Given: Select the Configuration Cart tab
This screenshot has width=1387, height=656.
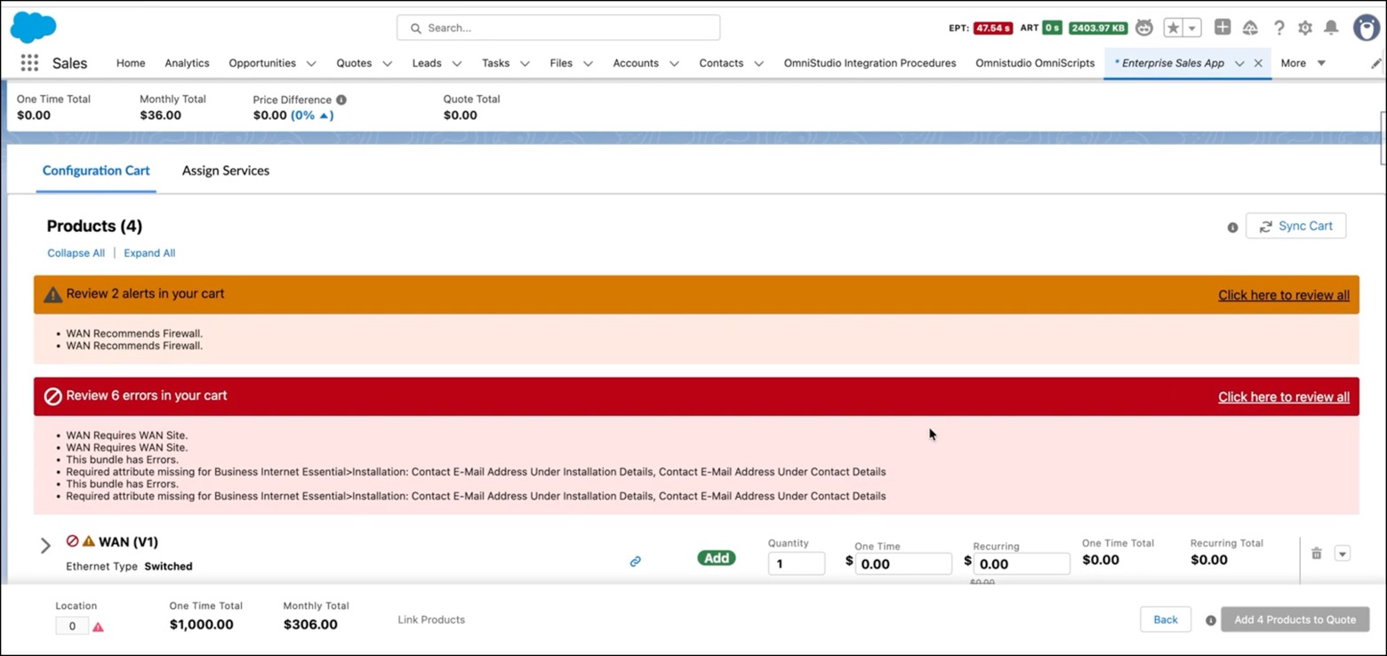Looking at the screenshot, I should point(96,171).
